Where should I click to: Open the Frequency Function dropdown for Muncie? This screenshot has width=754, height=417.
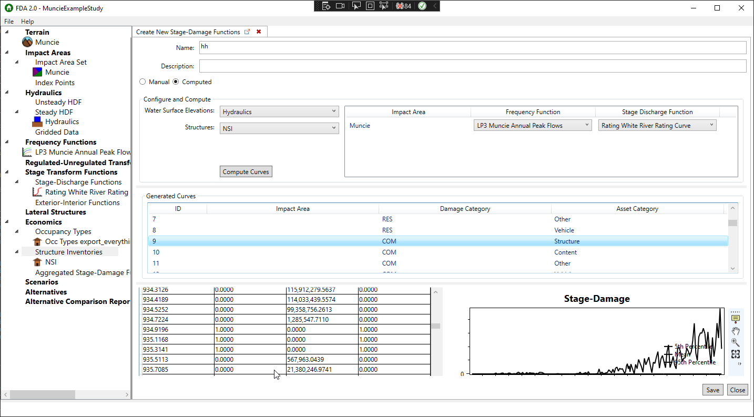[587, 125]
